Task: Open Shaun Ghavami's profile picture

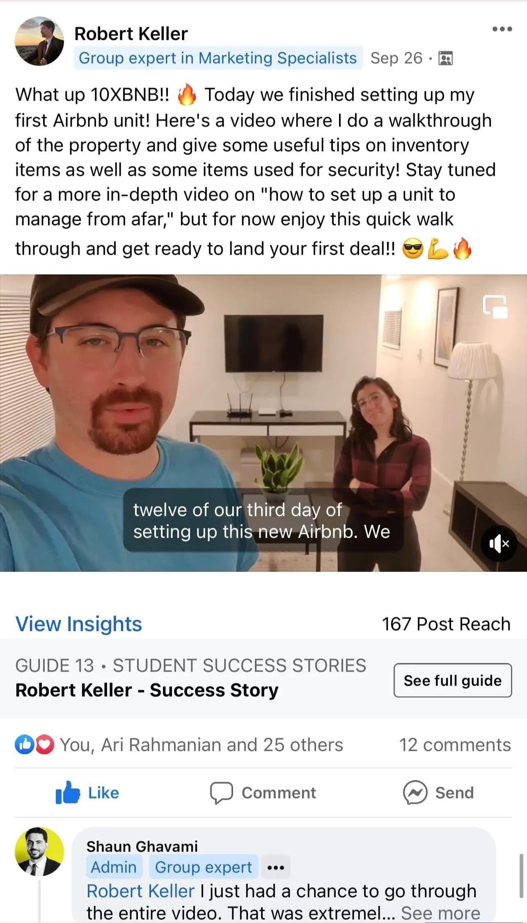Action: [39, 852]
